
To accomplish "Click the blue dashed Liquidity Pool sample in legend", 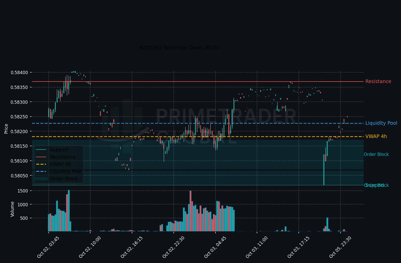I will point(41,171).
